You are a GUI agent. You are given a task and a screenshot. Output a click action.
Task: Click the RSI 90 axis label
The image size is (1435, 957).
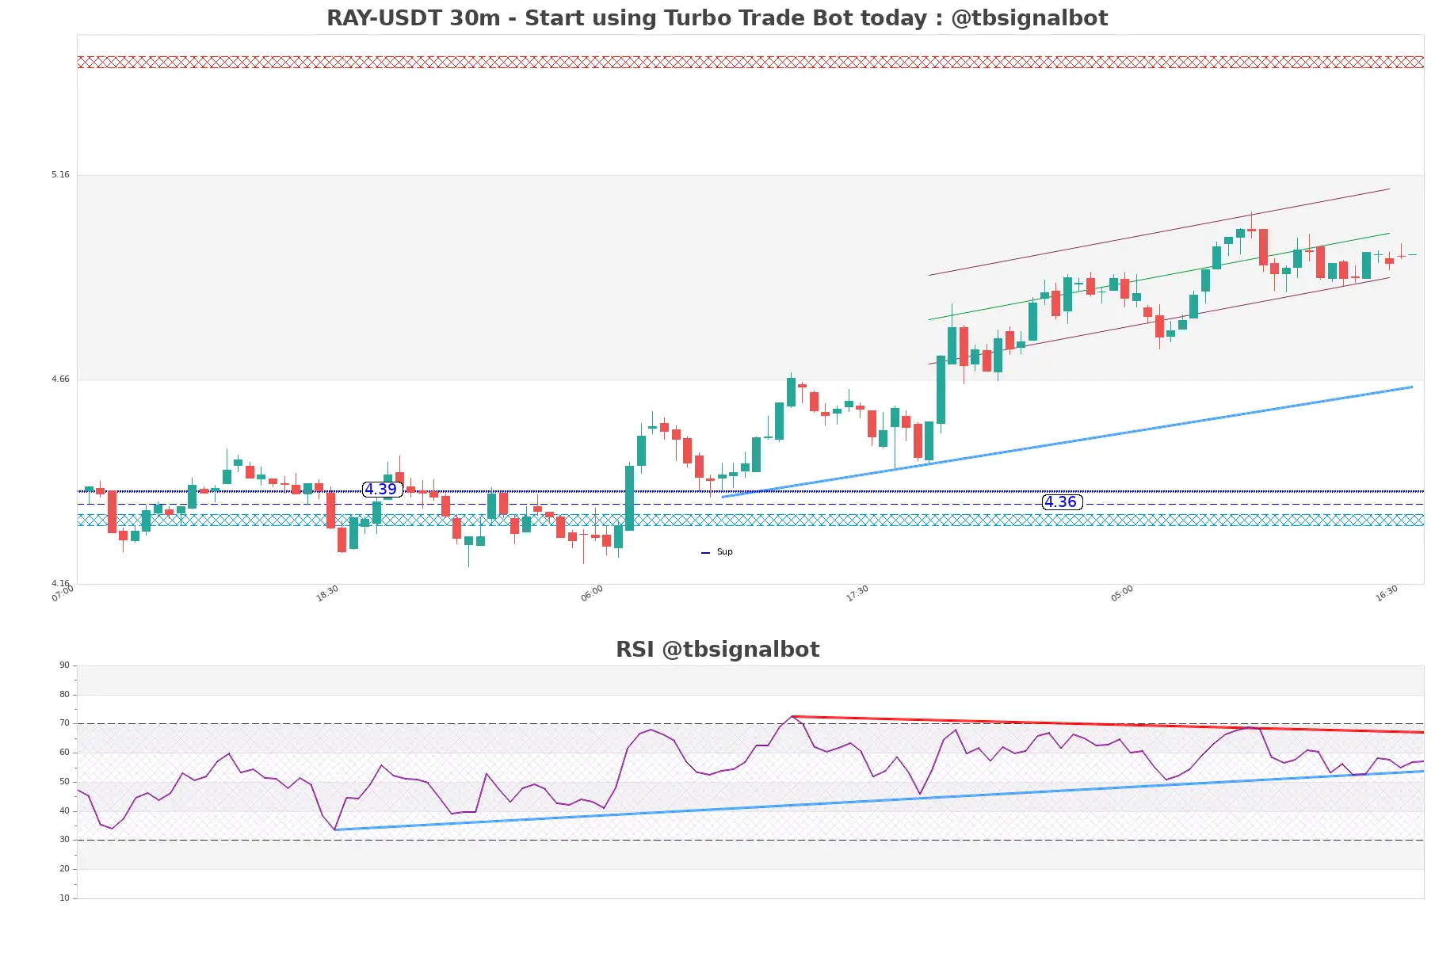[x=64, y=665]
